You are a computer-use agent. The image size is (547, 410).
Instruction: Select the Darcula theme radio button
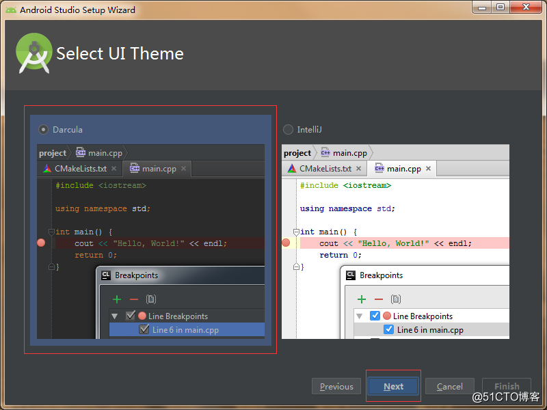[43, 130]
